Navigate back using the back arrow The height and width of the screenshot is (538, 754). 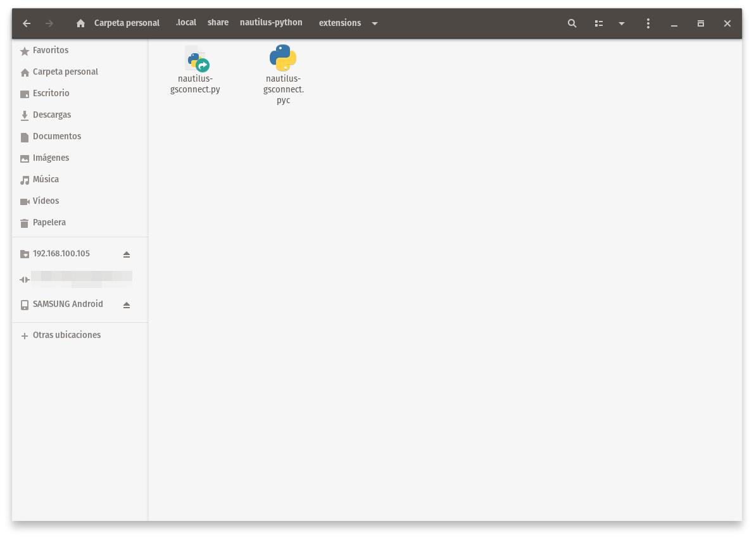pos(26,23)
